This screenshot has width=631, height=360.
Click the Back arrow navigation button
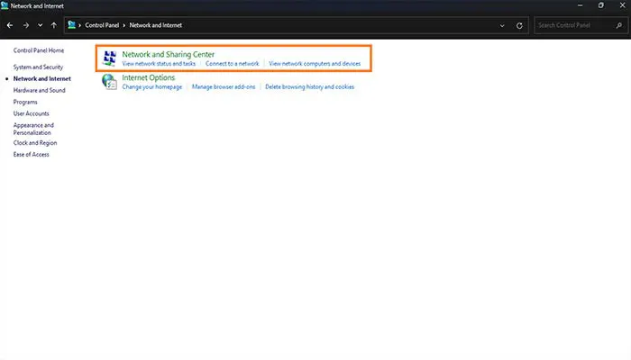[10, 25]
